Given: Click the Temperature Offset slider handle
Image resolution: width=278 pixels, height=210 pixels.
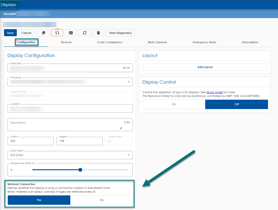Looking at the screenshot, I should click(80, 170).
